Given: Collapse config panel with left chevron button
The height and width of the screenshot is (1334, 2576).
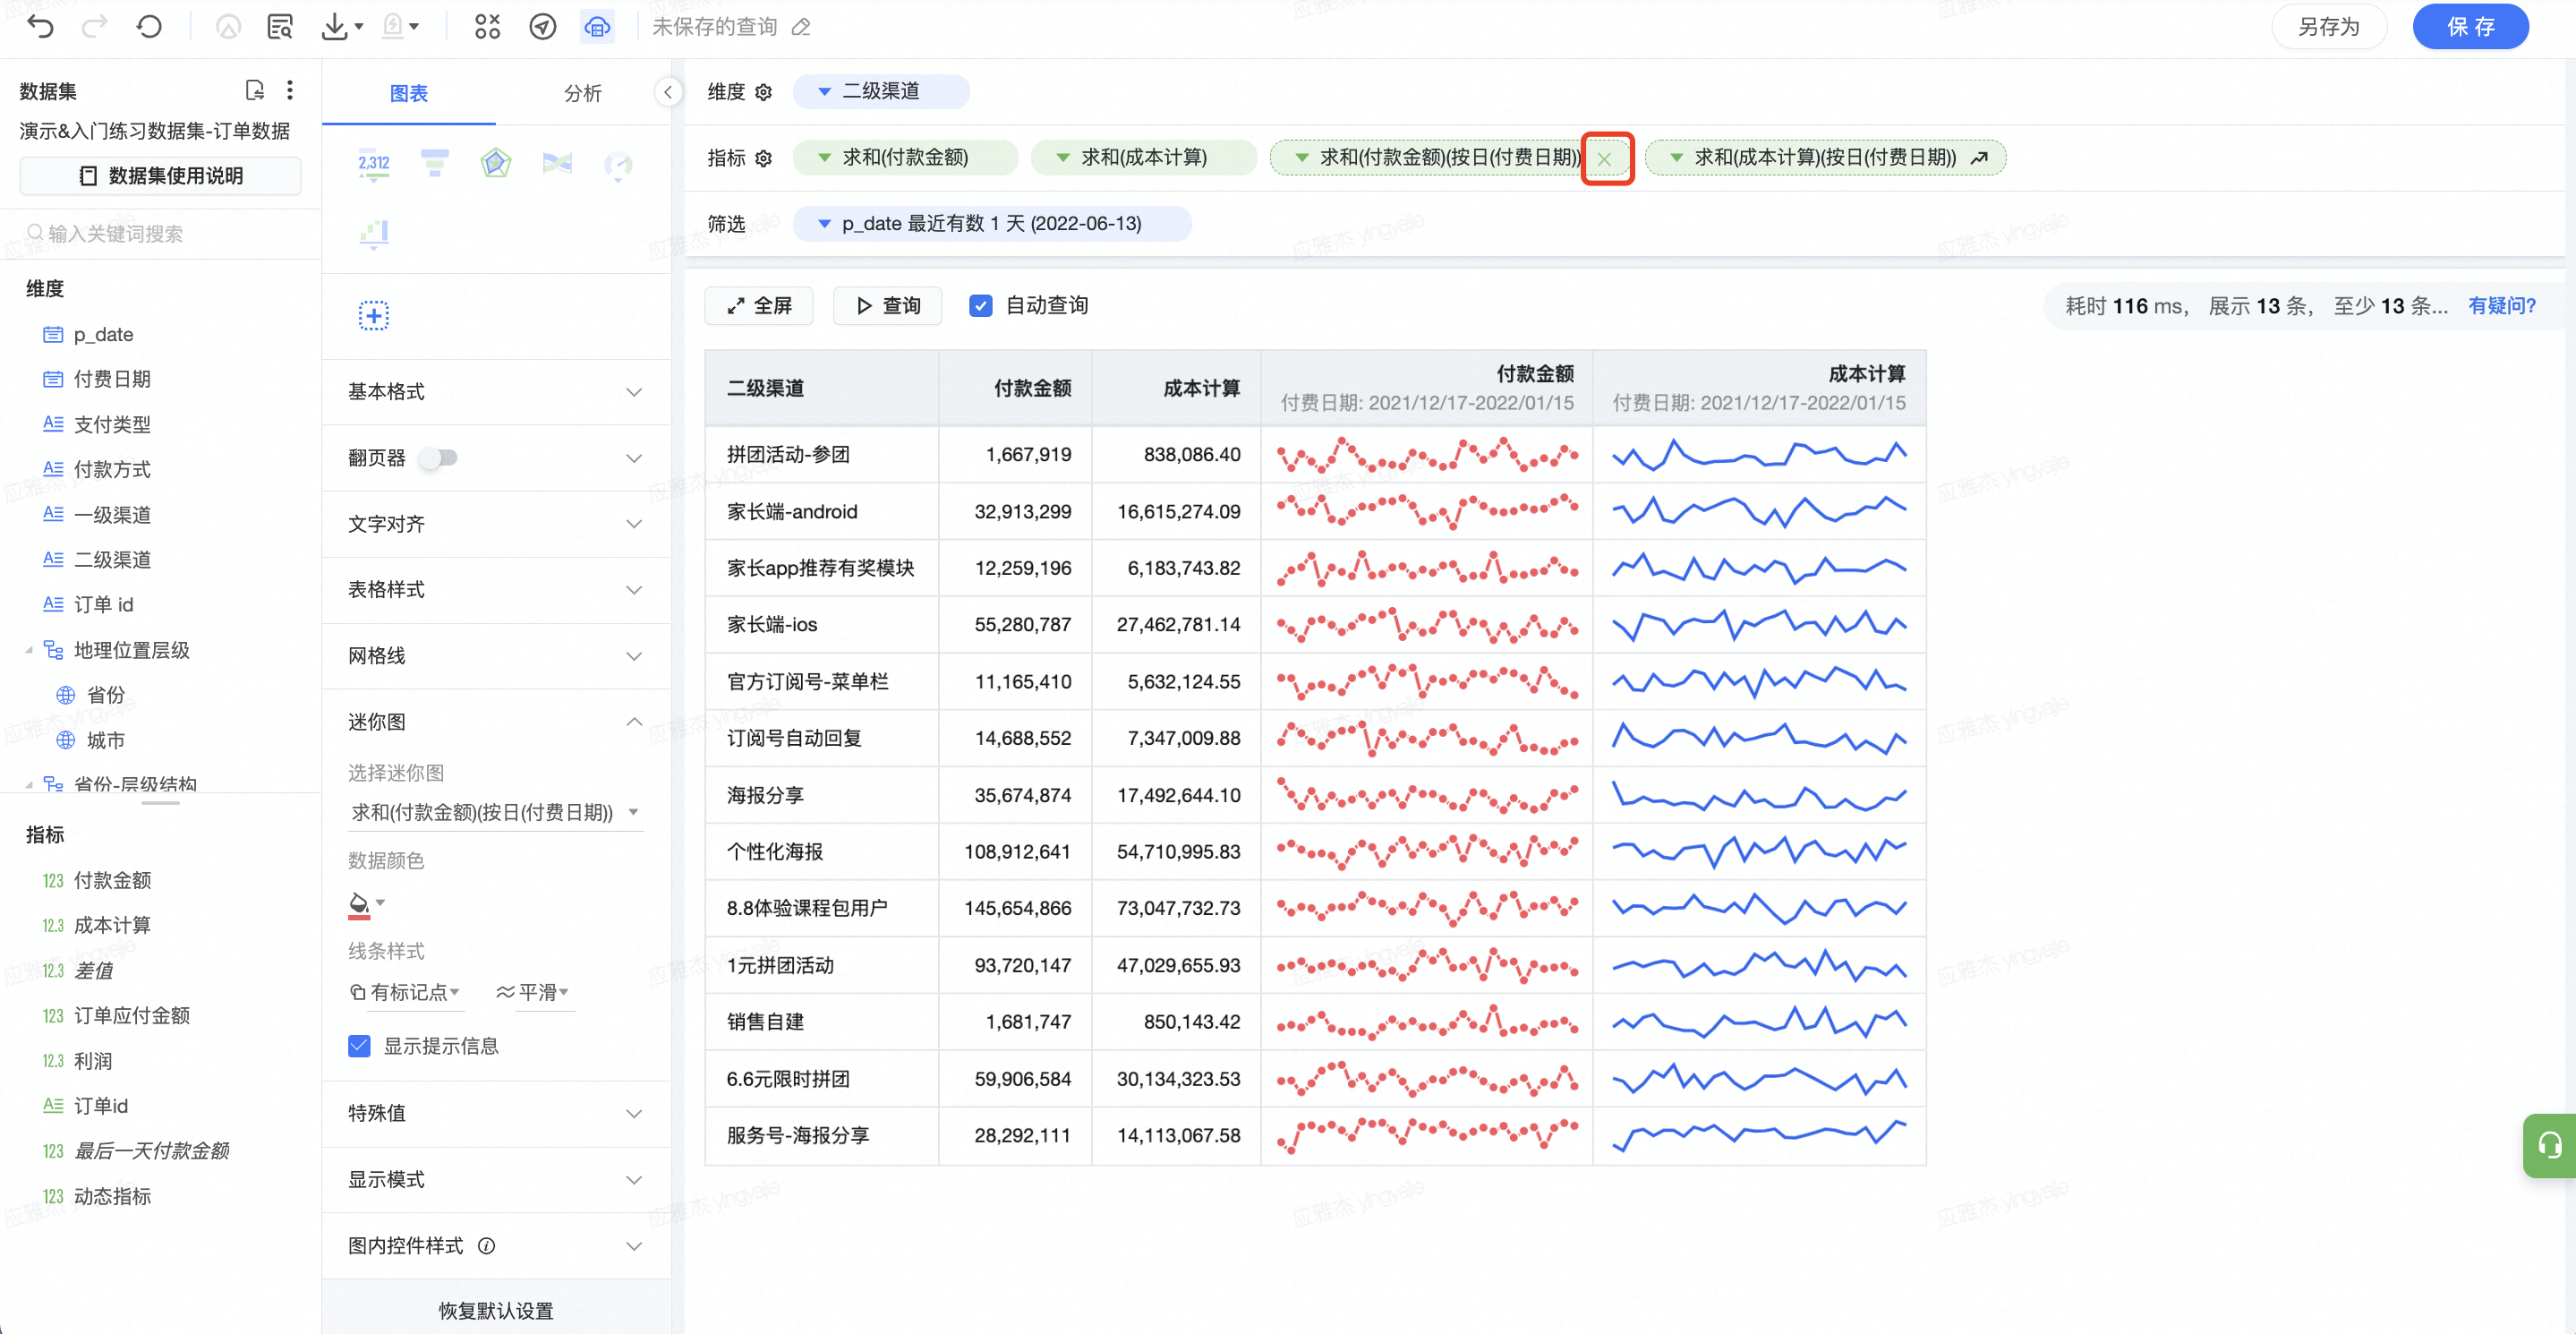Looking at the screenshot, I should pos(668,93).
